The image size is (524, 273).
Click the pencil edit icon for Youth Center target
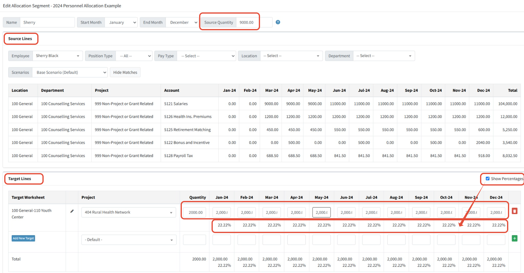pyautogui.click(x=72, y=211)
